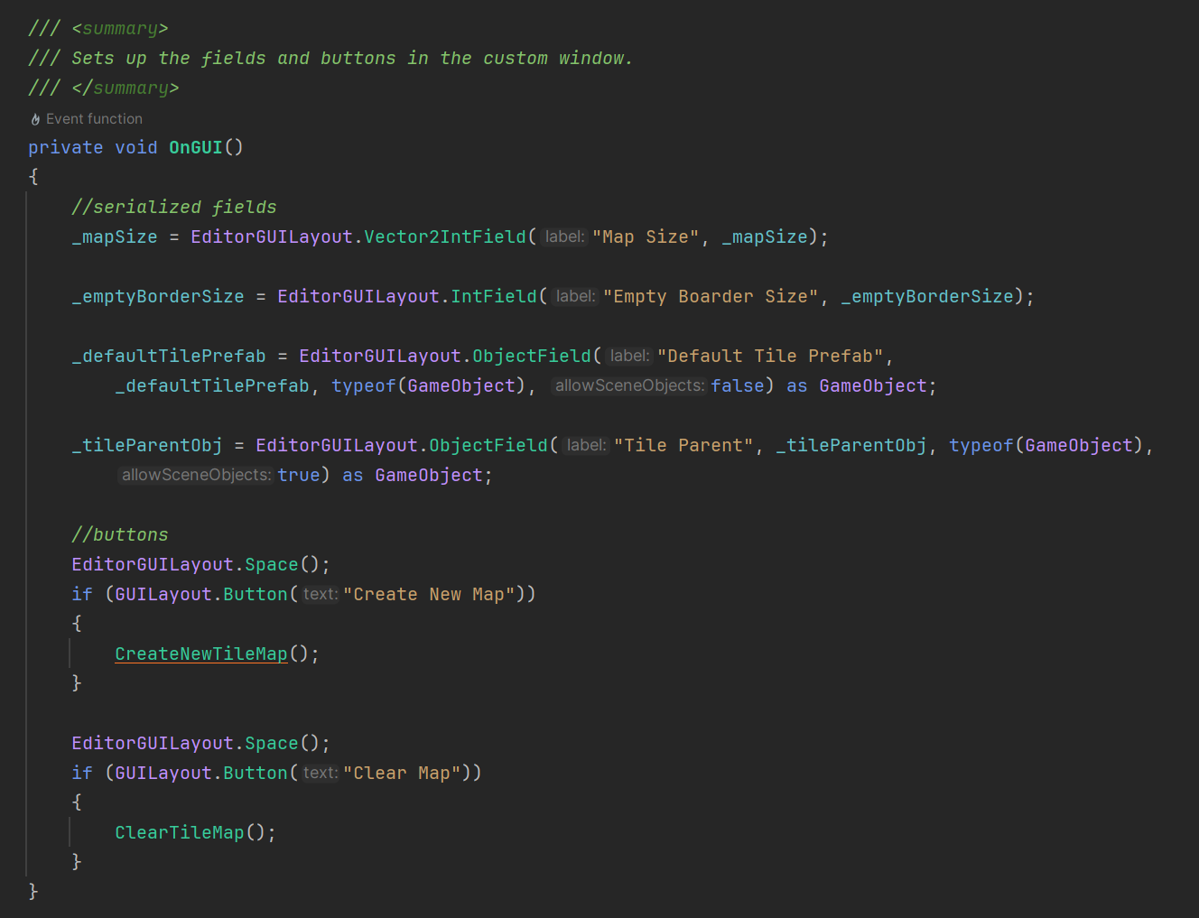Image resolution: width=1199 pixels, height=918 pixels.
Task: Click the underlined CreateNewTileMap method call
Action: click(x=200, y=654)
